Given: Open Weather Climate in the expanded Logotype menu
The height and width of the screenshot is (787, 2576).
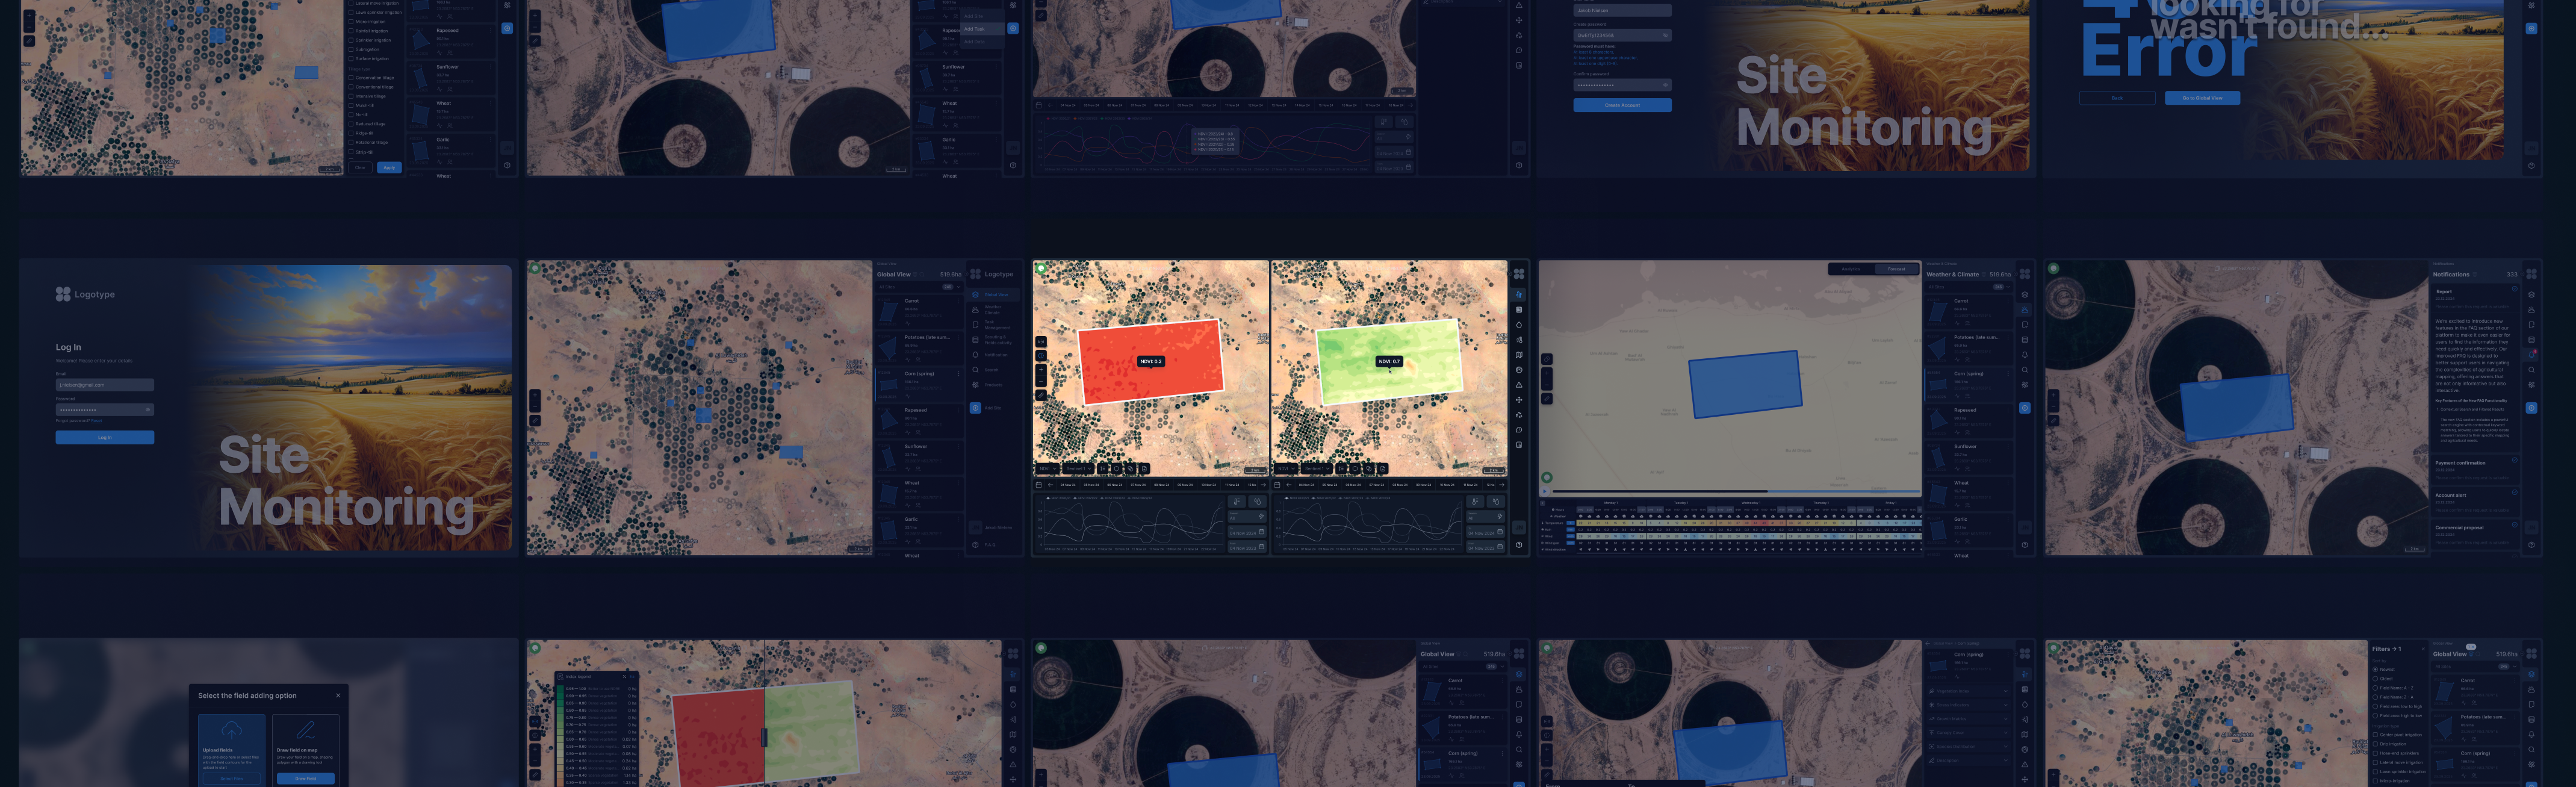Looking at the screenshot, I should (x=992, y=310).
